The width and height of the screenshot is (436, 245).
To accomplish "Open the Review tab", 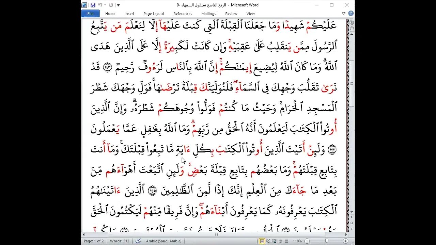I will [x=231, y=14].
